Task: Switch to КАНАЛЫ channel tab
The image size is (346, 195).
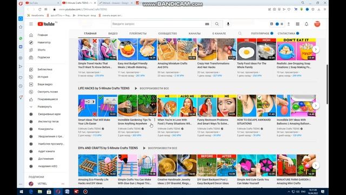Action: (195, 34)
